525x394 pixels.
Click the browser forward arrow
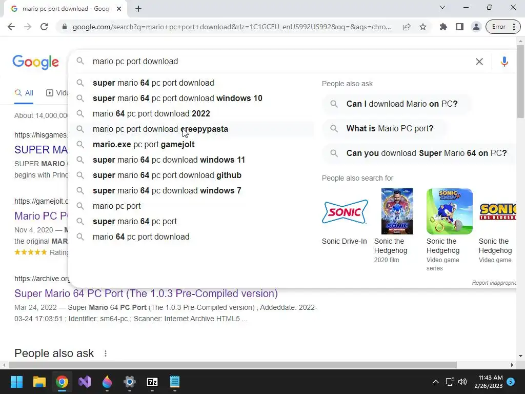pos(28,27)
